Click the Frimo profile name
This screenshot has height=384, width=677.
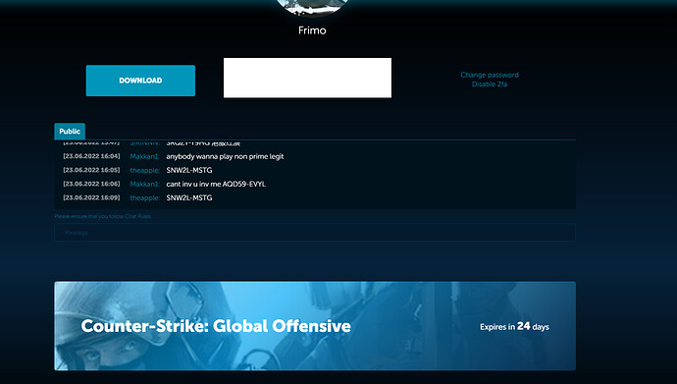point(312,30)
